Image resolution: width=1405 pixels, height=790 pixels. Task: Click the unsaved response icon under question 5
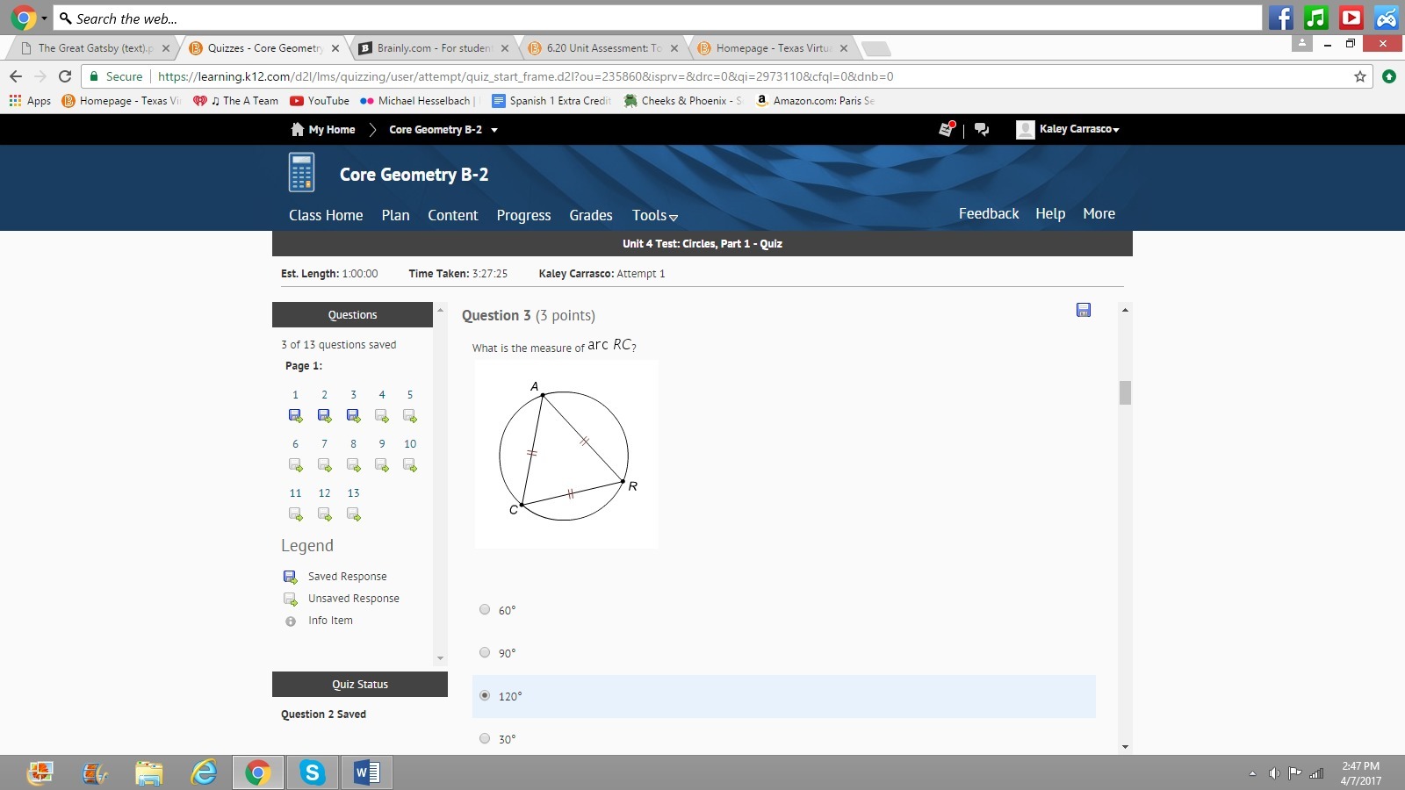tap(410, 416)
